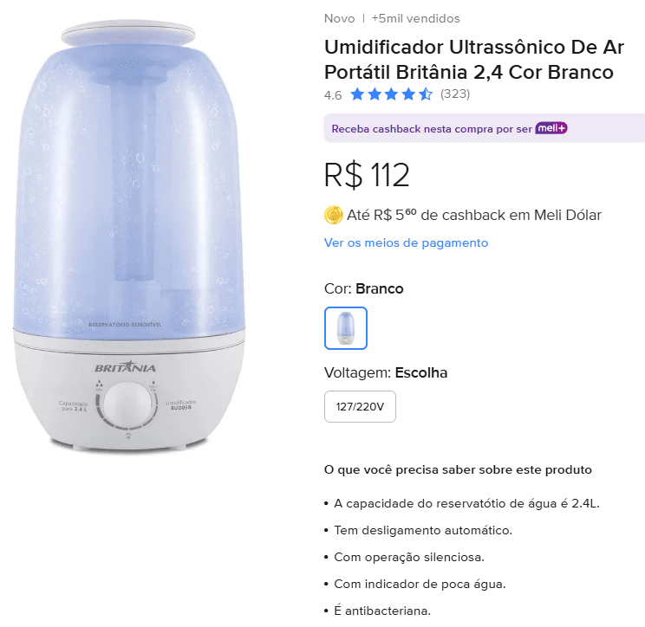Image resolution: width=645 pixels, height=627 pixels.
Task: Select the Branco color thumbnail
Action: 346,328
